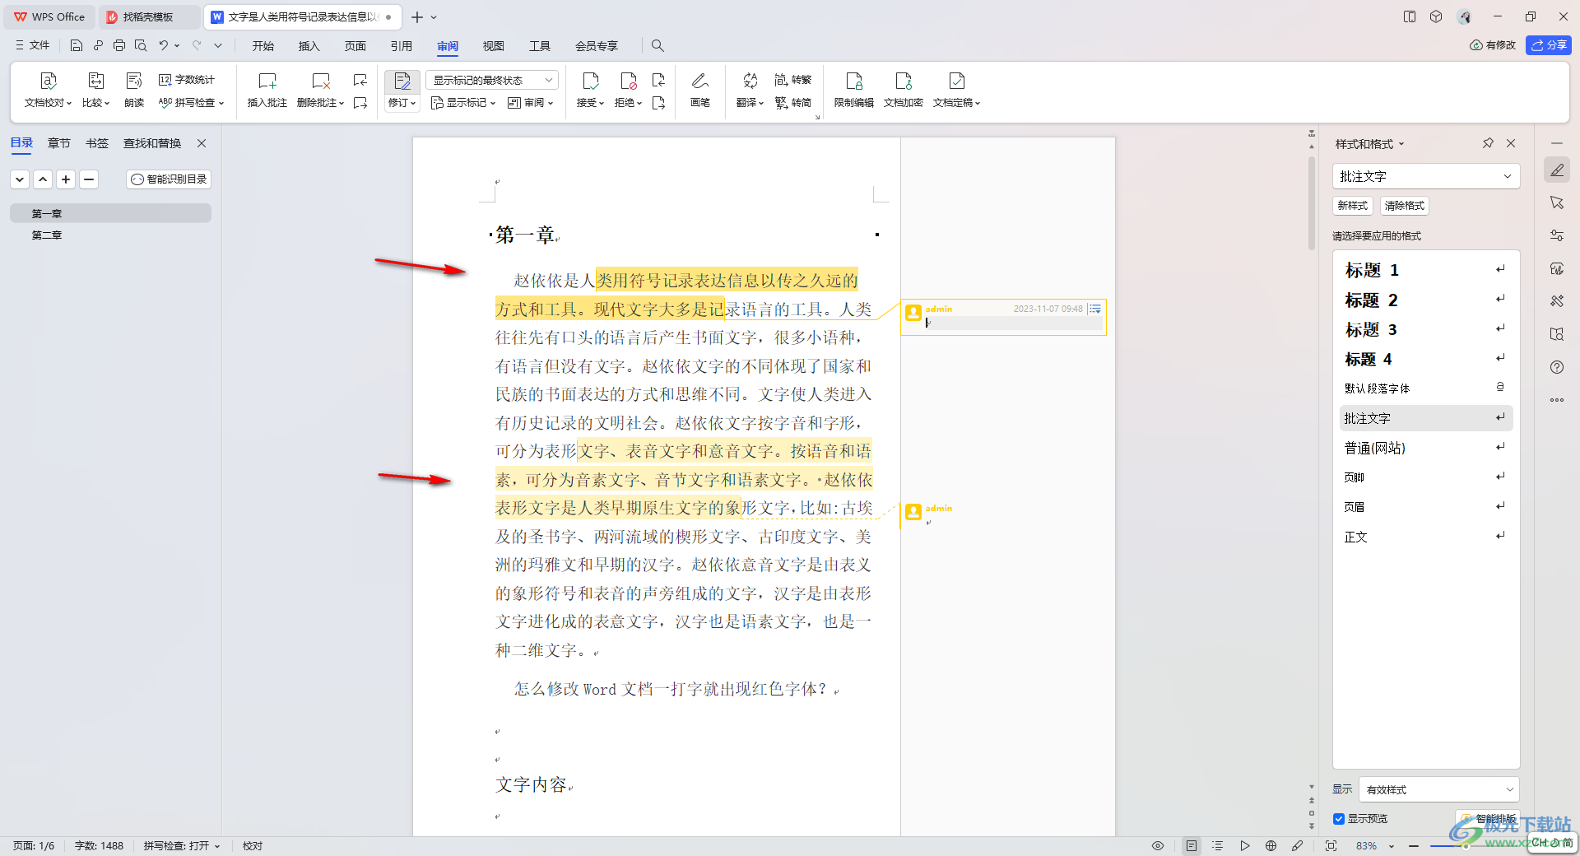Expand the Show Markup dropdown
The width and height of the screenshot is (1580, 856).
[x=463, y=103]
